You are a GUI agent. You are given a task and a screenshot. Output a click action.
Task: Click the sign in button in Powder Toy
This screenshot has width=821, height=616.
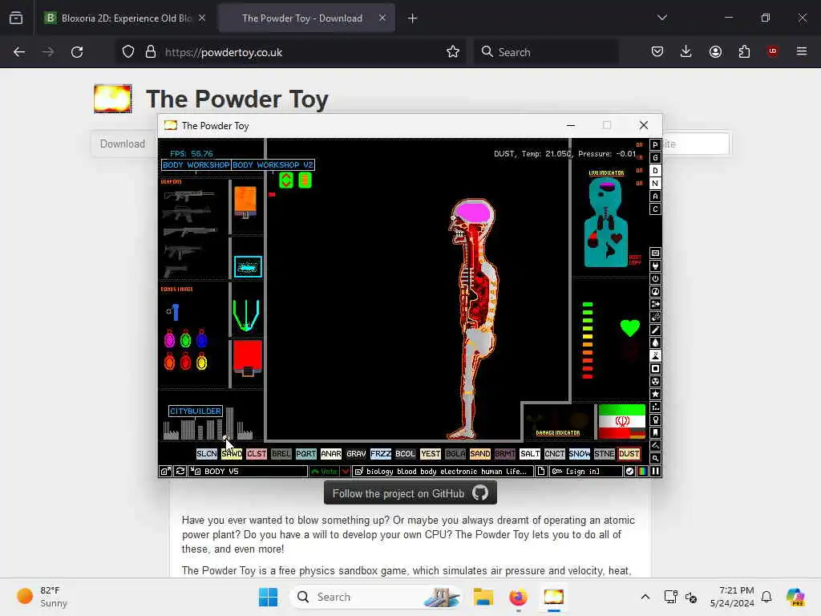585,472
